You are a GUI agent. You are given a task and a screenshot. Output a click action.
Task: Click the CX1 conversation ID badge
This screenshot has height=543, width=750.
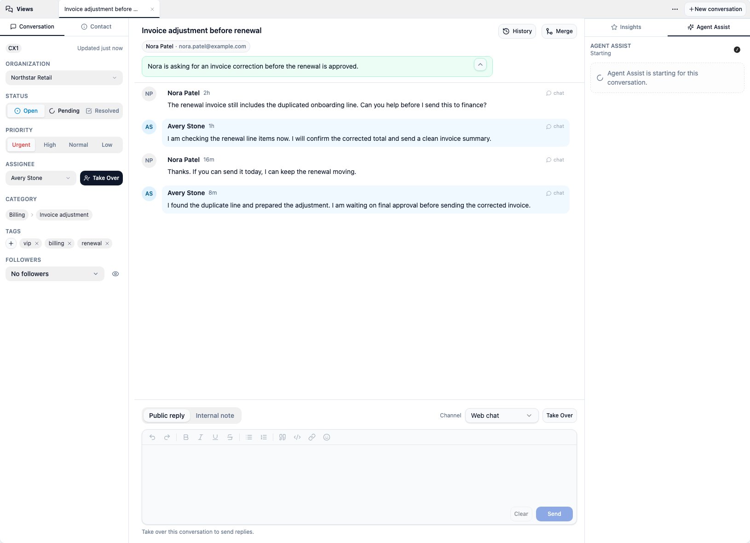[14, 48]
